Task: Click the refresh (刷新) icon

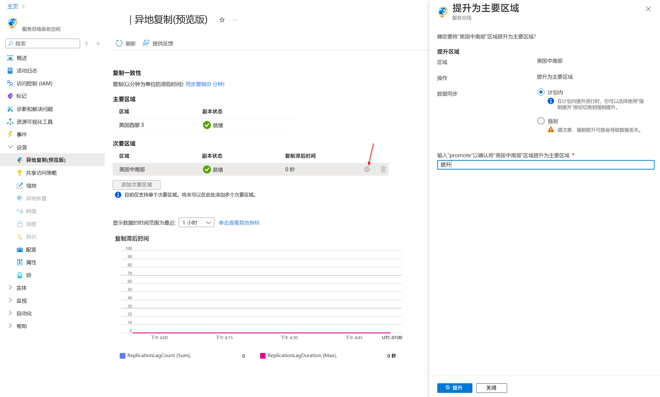Action: 119,43
